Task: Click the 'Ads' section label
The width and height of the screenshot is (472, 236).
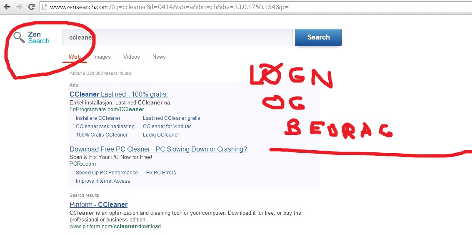Action: (74, 85)
